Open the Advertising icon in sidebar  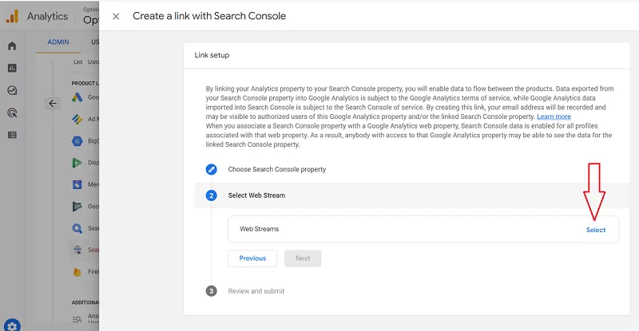click(12, 113)
